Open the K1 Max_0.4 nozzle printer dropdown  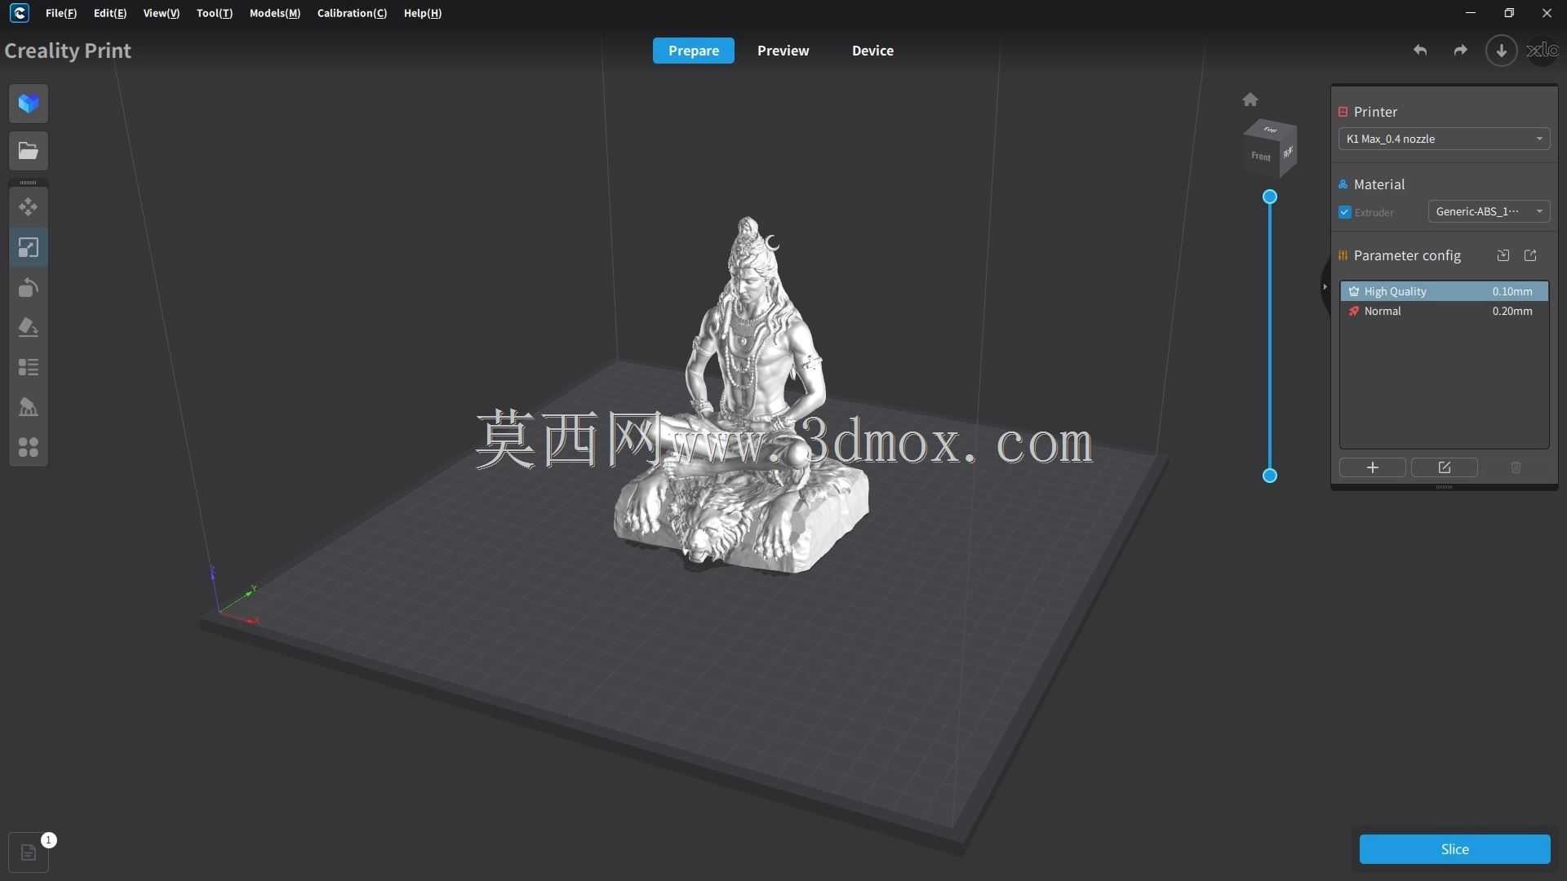(x=1444, y=139)
